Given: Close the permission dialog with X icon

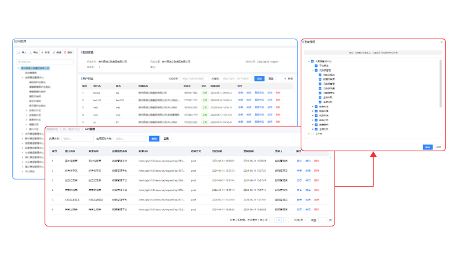Looking at the screenshot, I should 442,42.
